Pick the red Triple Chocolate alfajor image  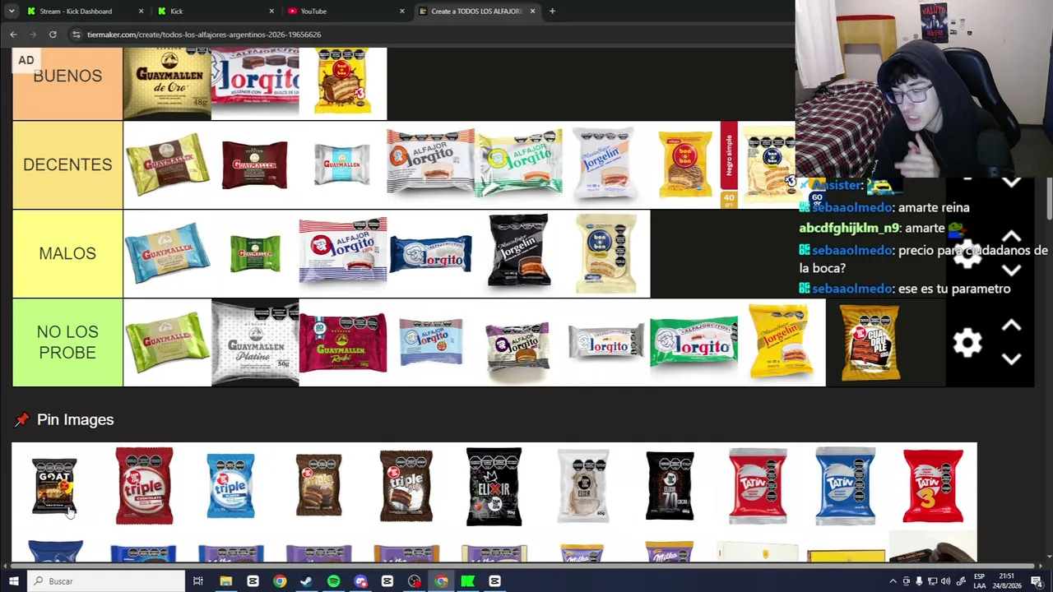pyautogui.click(x=144, y=486)
